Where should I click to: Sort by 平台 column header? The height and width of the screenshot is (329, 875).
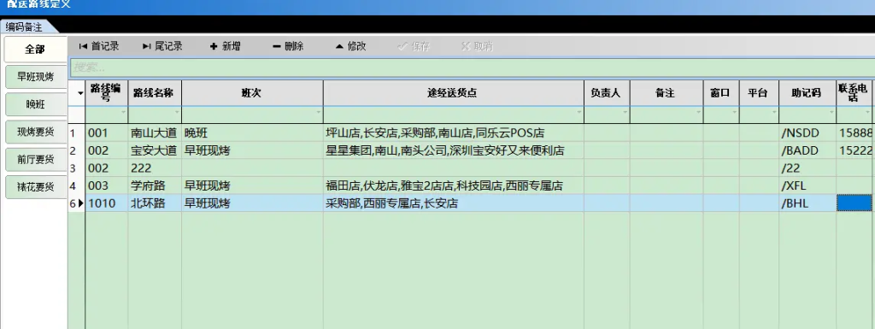(759, 93)
